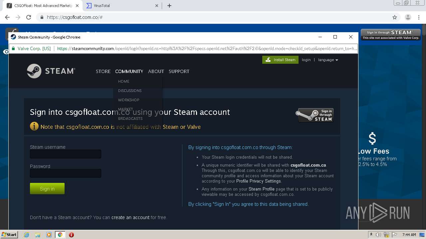
Task: Launch Internet Explorer from the taskbar
Action: 26,235
